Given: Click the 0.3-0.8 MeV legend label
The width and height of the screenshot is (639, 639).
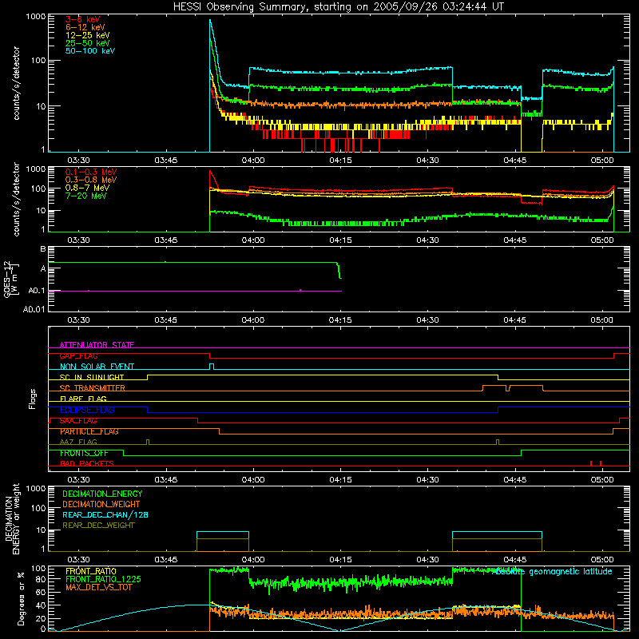Looking at the screenshot, I should coord(91,180).
